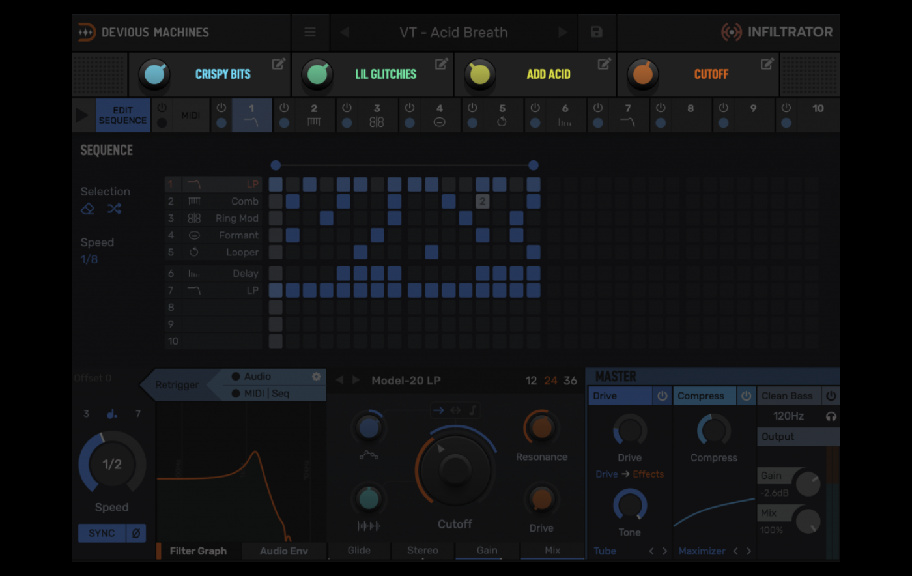
Task: Go to the previous preset arrow
Action: tap(345, 32)
